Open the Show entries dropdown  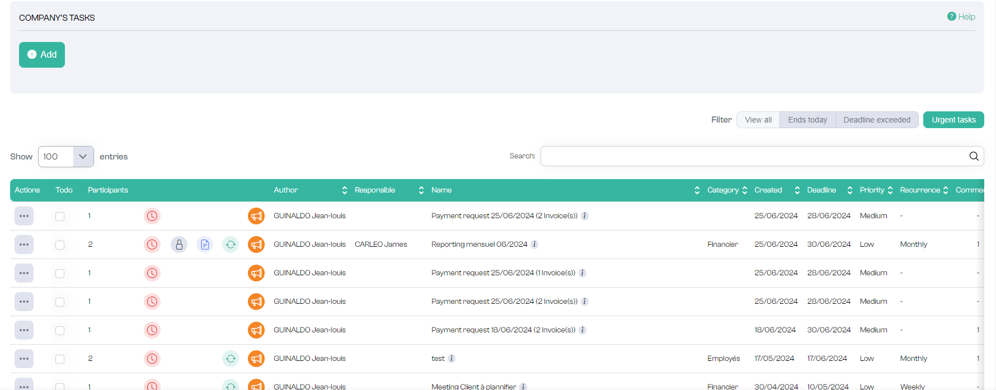[x=65, y=157]
